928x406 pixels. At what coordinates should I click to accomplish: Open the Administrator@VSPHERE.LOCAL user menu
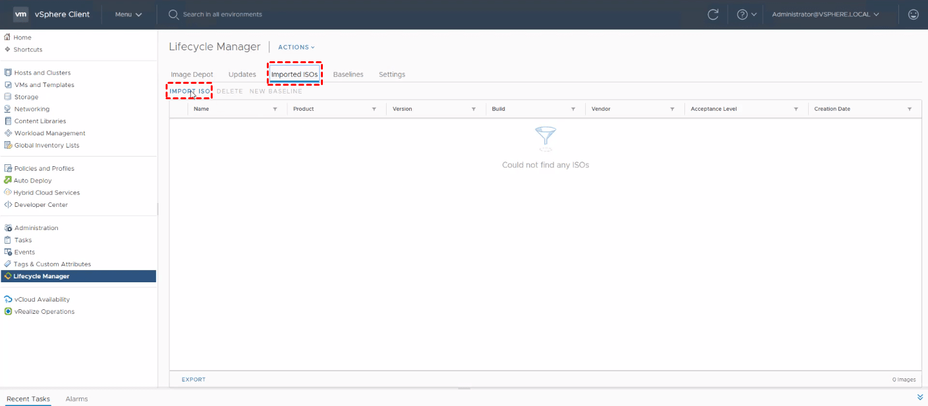click(x=826, y=14)
